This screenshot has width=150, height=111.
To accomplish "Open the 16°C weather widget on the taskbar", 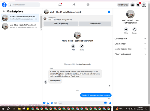I will click(119, 109).
